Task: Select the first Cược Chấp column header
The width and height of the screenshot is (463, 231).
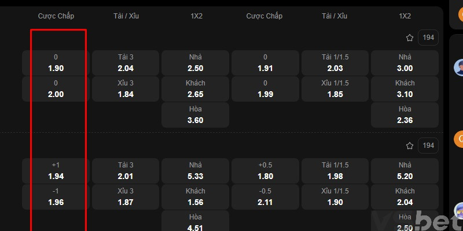Action: pos(56,16)
